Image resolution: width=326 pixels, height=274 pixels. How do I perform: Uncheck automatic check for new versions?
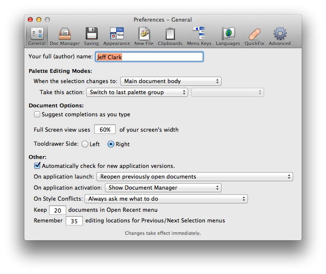tap(37, 166)
